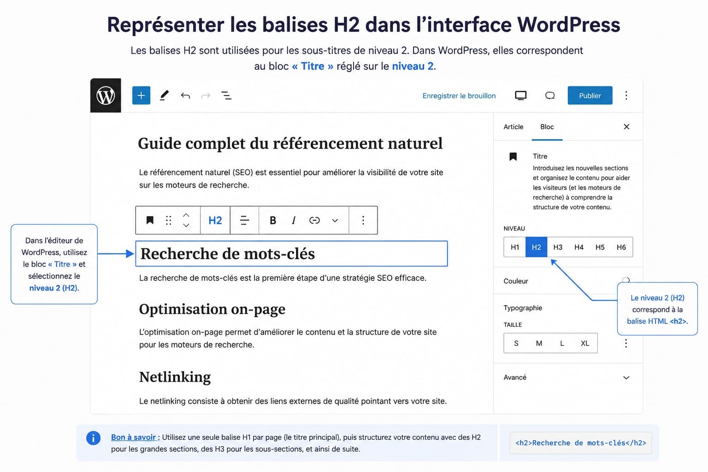Viewport: 708px width, 472px height.
Task: Click the Publier button
Action: (x=590, y=95)
